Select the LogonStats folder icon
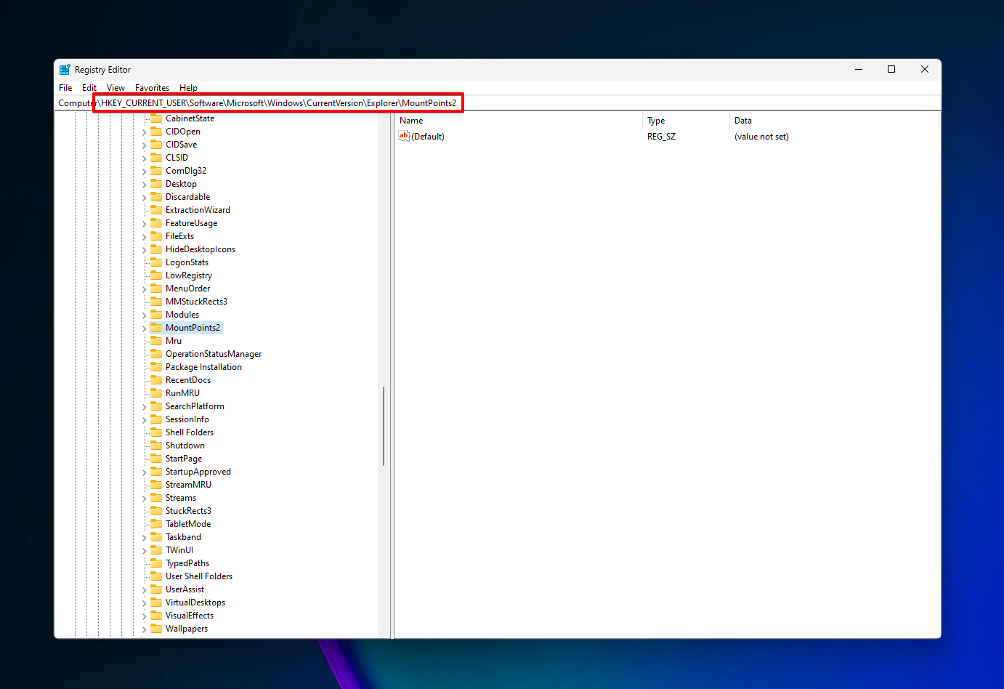 point(156,262)
